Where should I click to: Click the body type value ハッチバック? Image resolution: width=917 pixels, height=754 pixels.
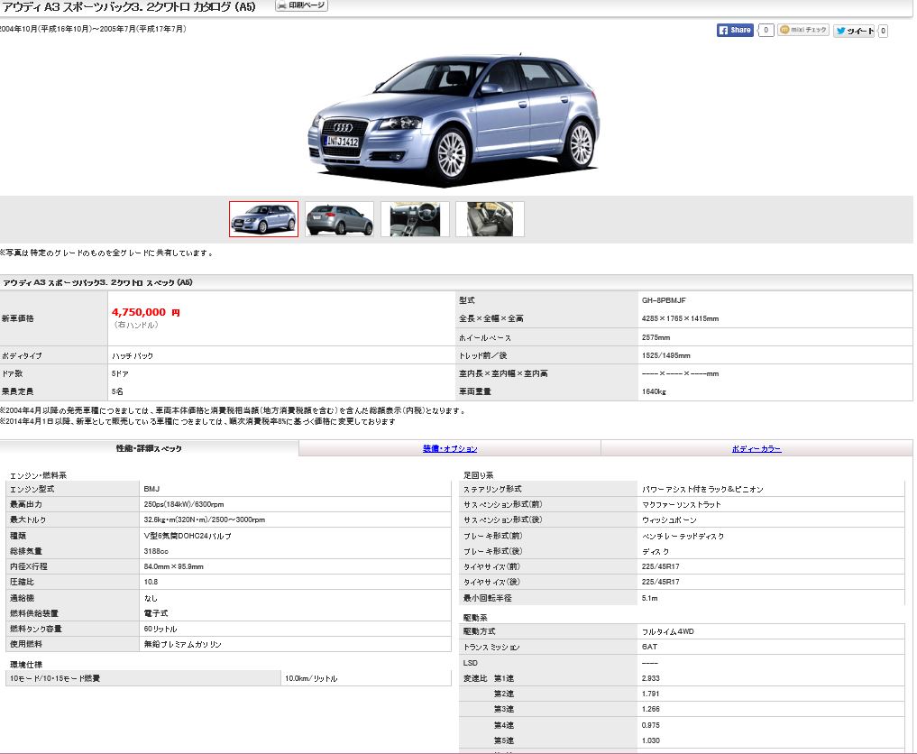(x=133, y=355)
